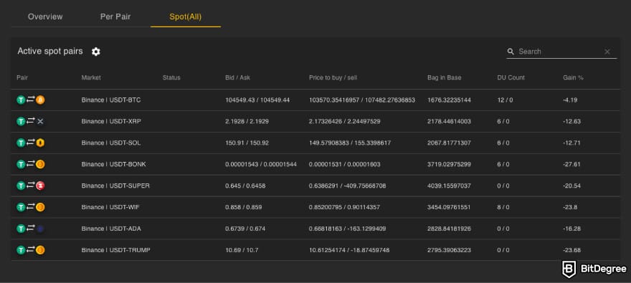This screenshot has width=631, height=283.
Task: Click the gain value -12.63
Action: pyautogui.click(x=572, y=121)
